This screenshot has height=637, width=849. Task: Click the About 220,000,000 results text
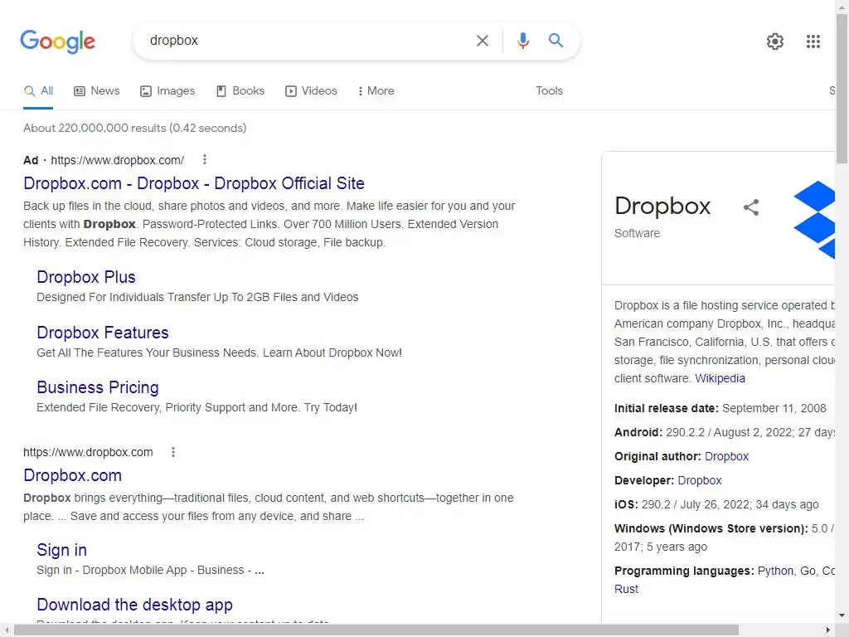tap(135, 128)
